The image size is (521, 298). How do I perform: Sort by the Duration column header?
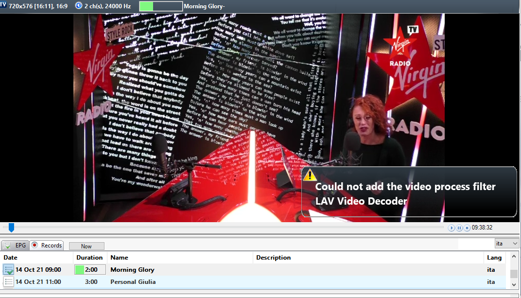pyautogui.click(x=90, y=258)
